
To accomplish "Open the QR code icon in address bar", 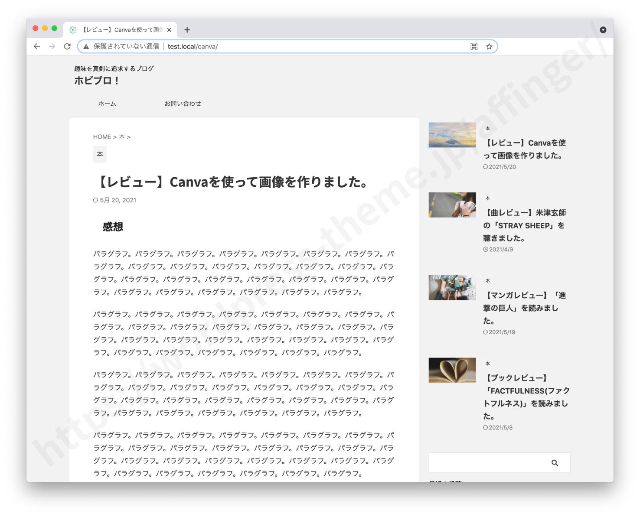I will pyautogui.click(x=474, y=46).
